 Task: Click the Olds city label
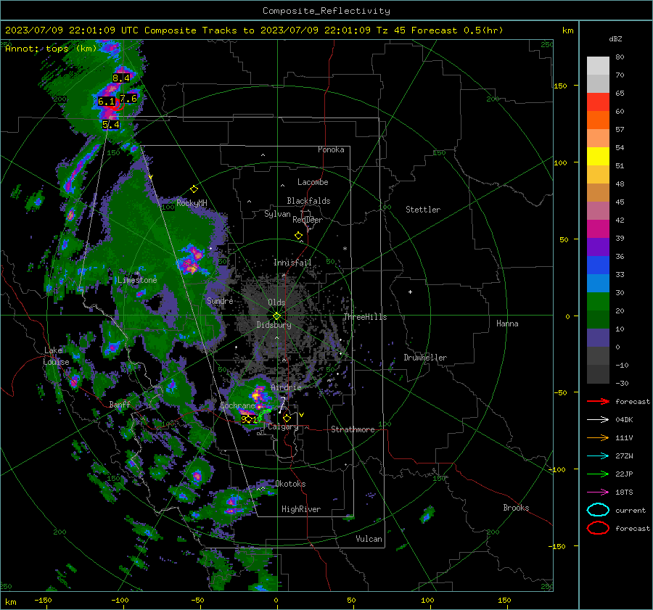276,302
